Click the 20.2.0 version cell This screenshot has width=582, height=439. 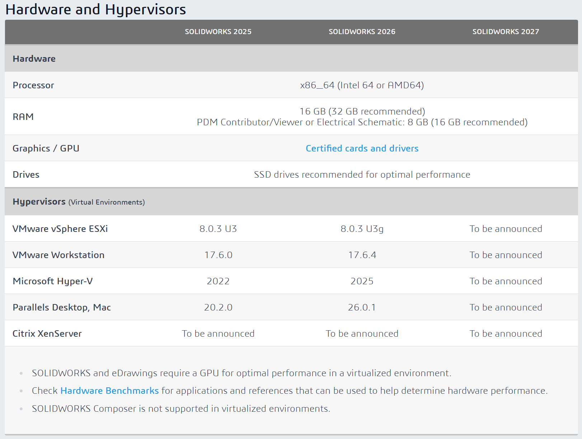(x=218, y=307)
